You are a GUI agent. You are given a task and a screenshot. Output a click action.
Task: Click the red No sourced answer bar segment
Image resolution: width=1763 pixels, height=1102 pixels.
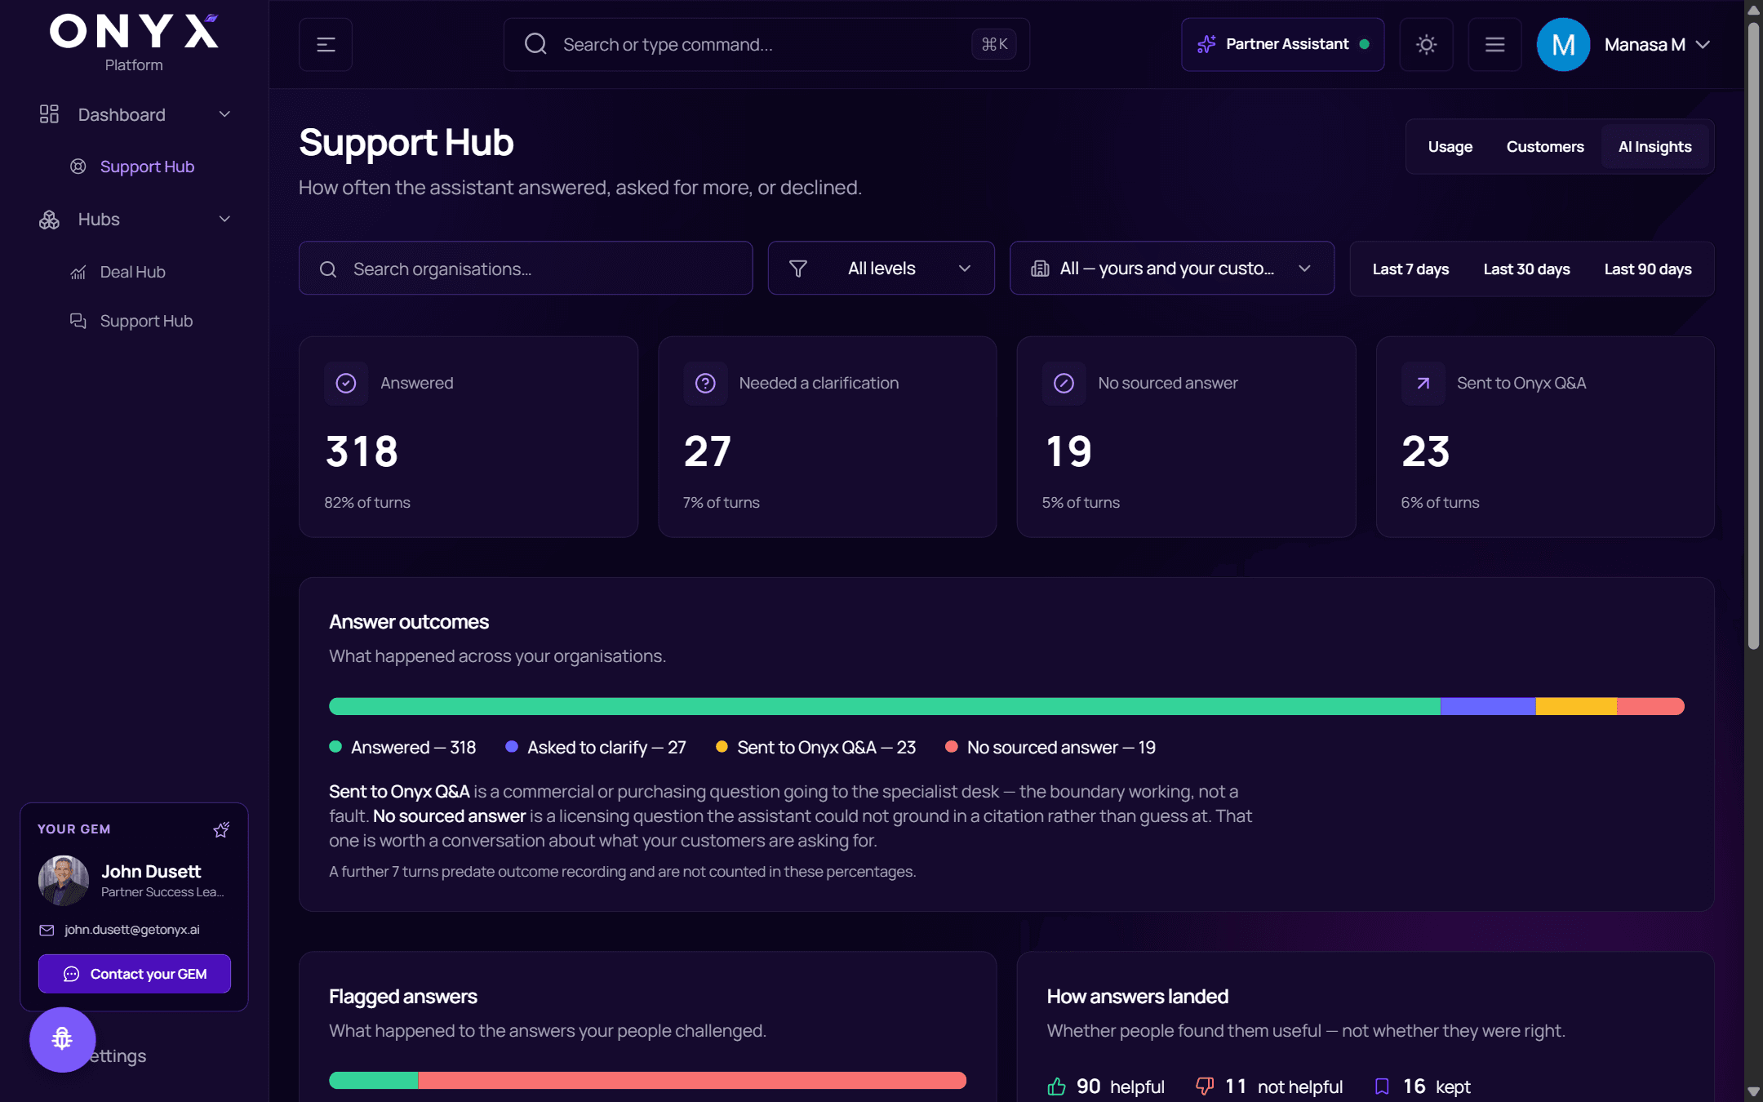[x=1650, y=706]
